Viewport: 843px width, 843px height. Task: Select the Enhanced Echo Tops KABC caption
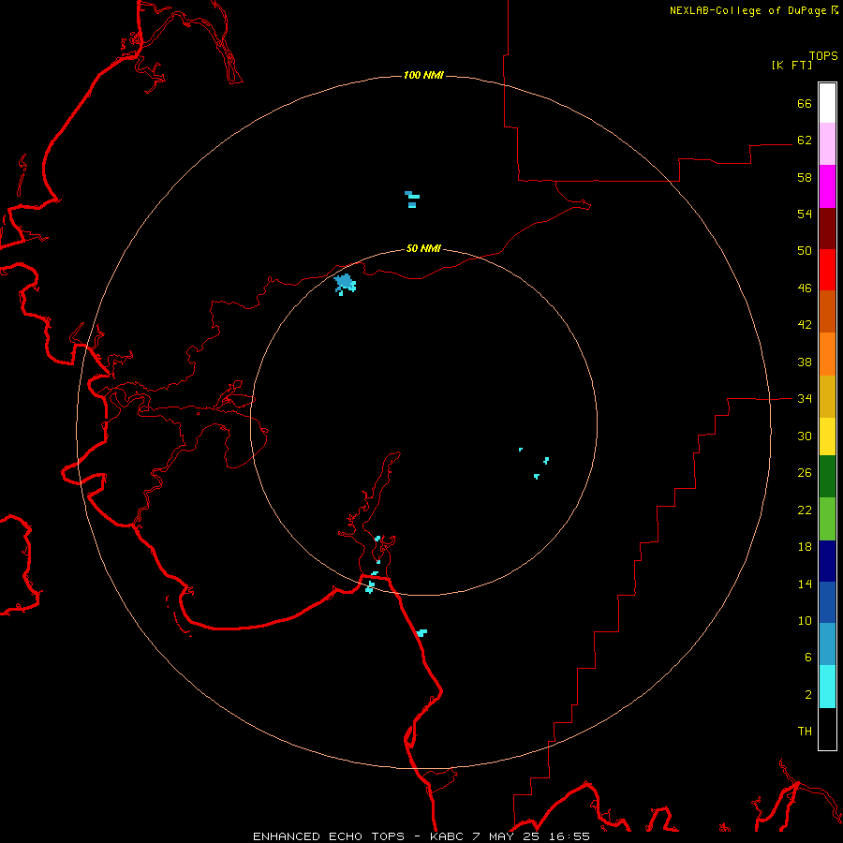[x=421, y=836]
